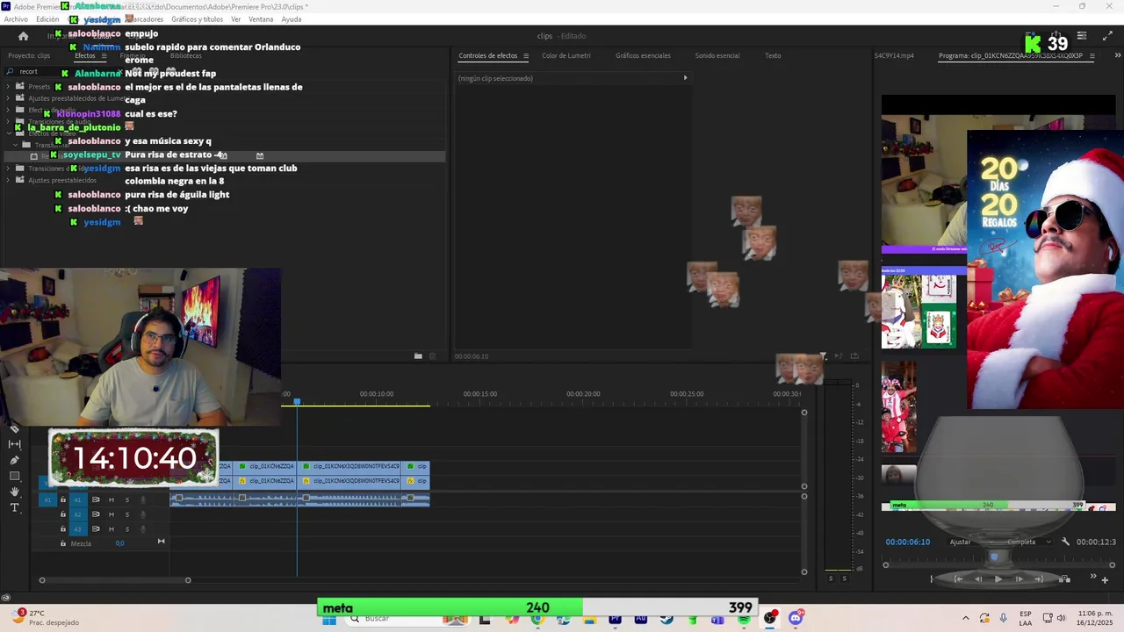Open the Ventana menu
Image resolution: width=1124 pixels, height=632 pixels.
pyautogui.click(x=261, y=19)
